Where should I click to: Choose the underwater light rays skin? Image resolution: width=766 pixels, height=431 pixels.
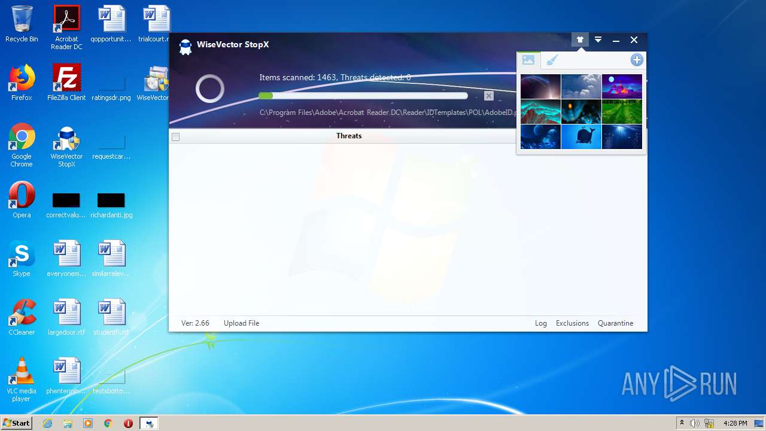[622, 137]
